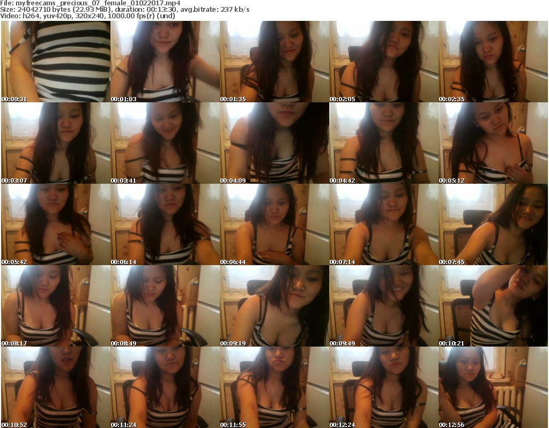The height and width of the screenshot is (428, 549).
Task: Open the frame stamped 00:05:12
Action: point(493,143)
